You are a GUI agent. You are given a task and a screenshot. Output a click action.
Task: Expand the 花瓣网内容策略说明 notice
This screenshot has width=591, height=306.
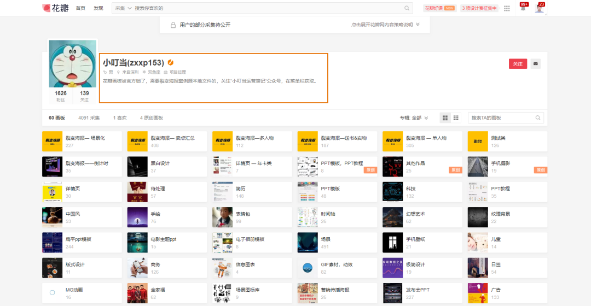[385, 25]
